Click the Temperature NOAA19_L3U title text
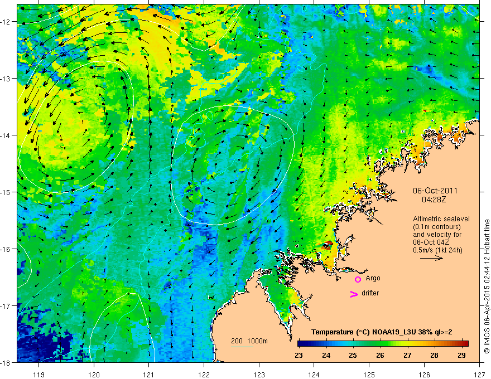 tap(382, 332)
